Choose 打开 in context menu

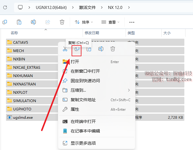pos(97,62)
